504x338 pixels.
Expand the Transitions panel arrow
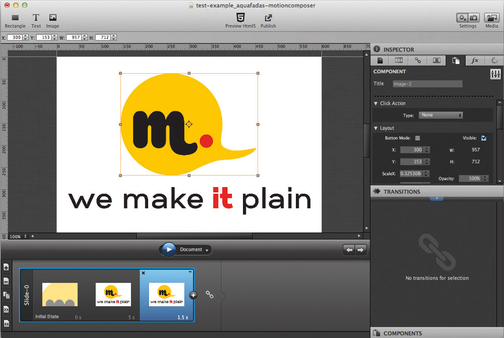pos(436,198)
